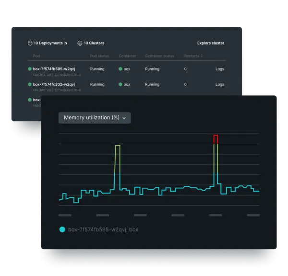
Task: Open the Explore cluster link
Action: tap(211, 43)
